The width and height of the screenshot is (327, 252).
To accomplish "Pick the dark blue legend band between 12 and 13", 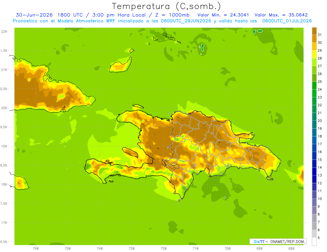I will (314, 179).
